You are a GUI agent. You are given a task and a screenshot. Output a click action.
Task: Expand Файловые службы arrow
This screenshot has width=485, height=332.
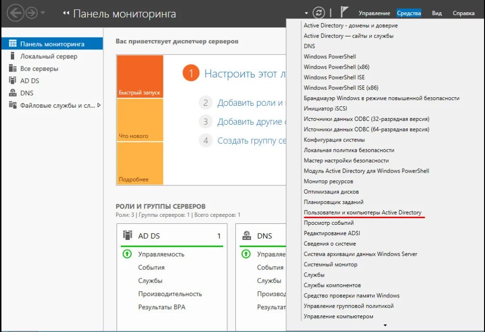pyautogui.click(x=99, y=105)
